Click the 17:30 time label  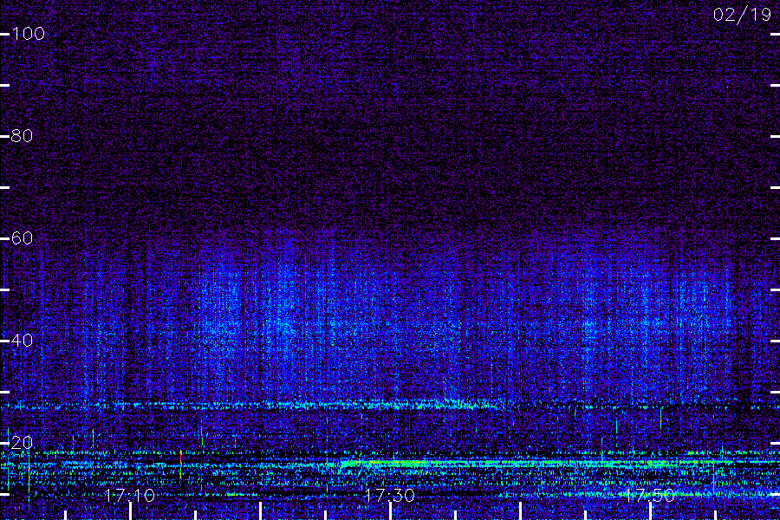coord(390,495)
